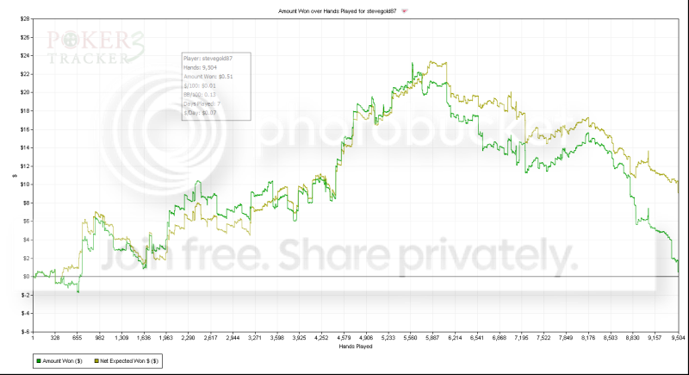Click the x-axis tick labeled 5,233
This screenshot has width=689, height=375.
click(388, 338)
